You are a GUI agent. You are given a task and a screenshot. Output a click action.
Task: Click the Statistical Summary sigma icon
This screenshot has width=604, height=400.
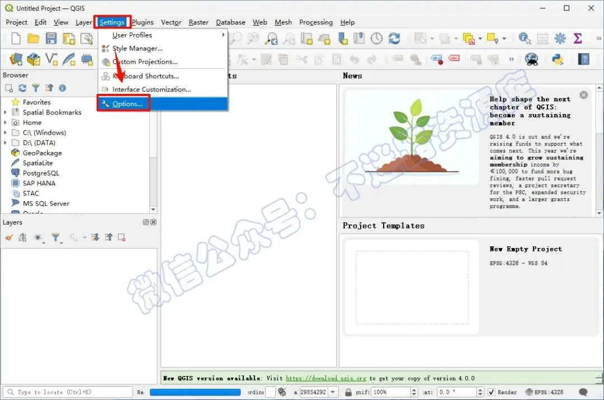pos(577,39)
